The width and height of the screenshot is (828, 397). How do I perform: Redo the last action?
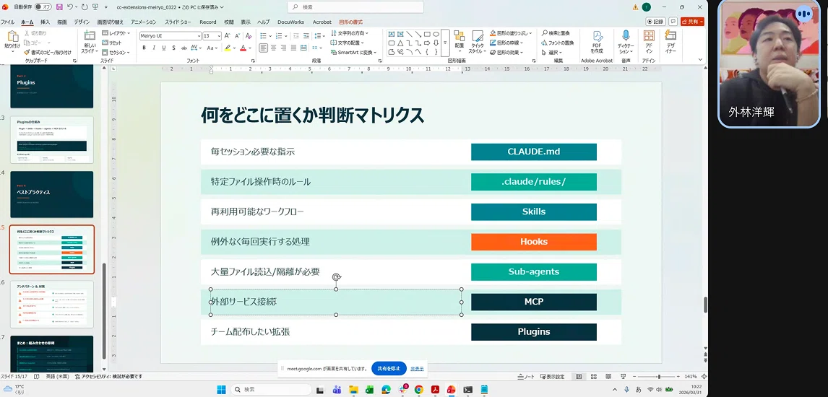point(84,6)
